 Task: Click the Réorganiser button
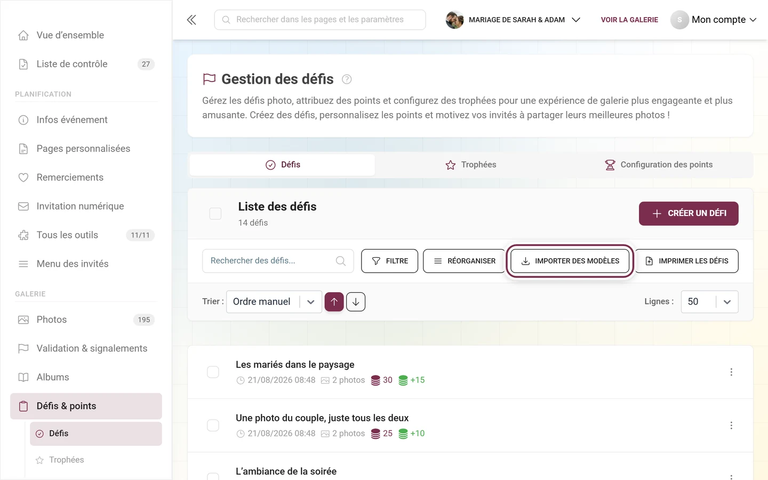coord(464,261)
